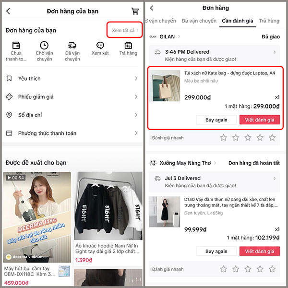Open Chờ vận chuyển clock icon
Image resolution: width=288 pixels, height=288 pixels.
(44, 45)
